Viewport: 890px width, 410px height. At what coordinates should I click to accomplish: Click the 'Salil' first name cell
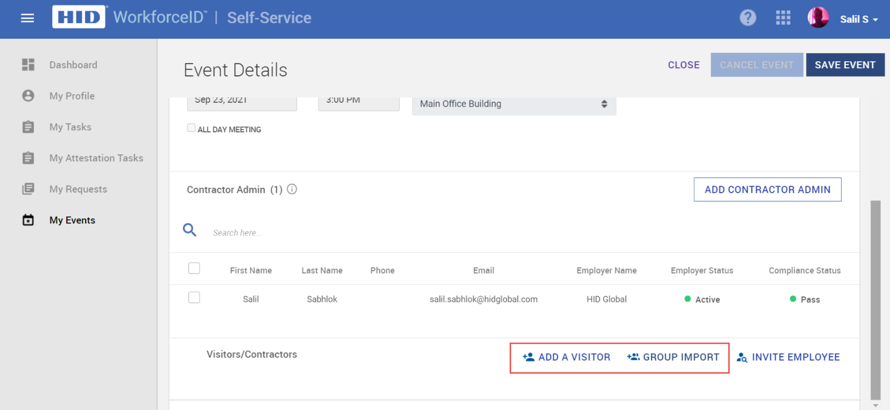(x=251, y=299)
